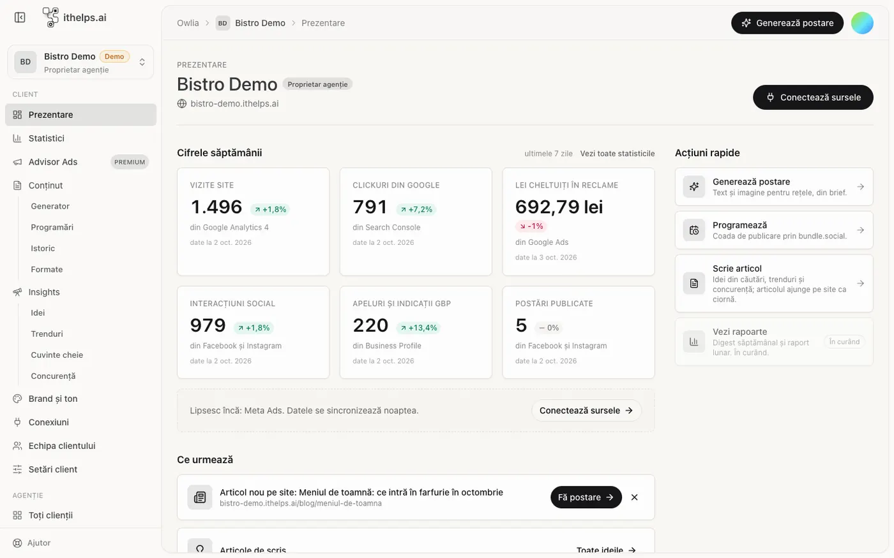Click the newspaper icon on the article notification

(x=200, y=497)
